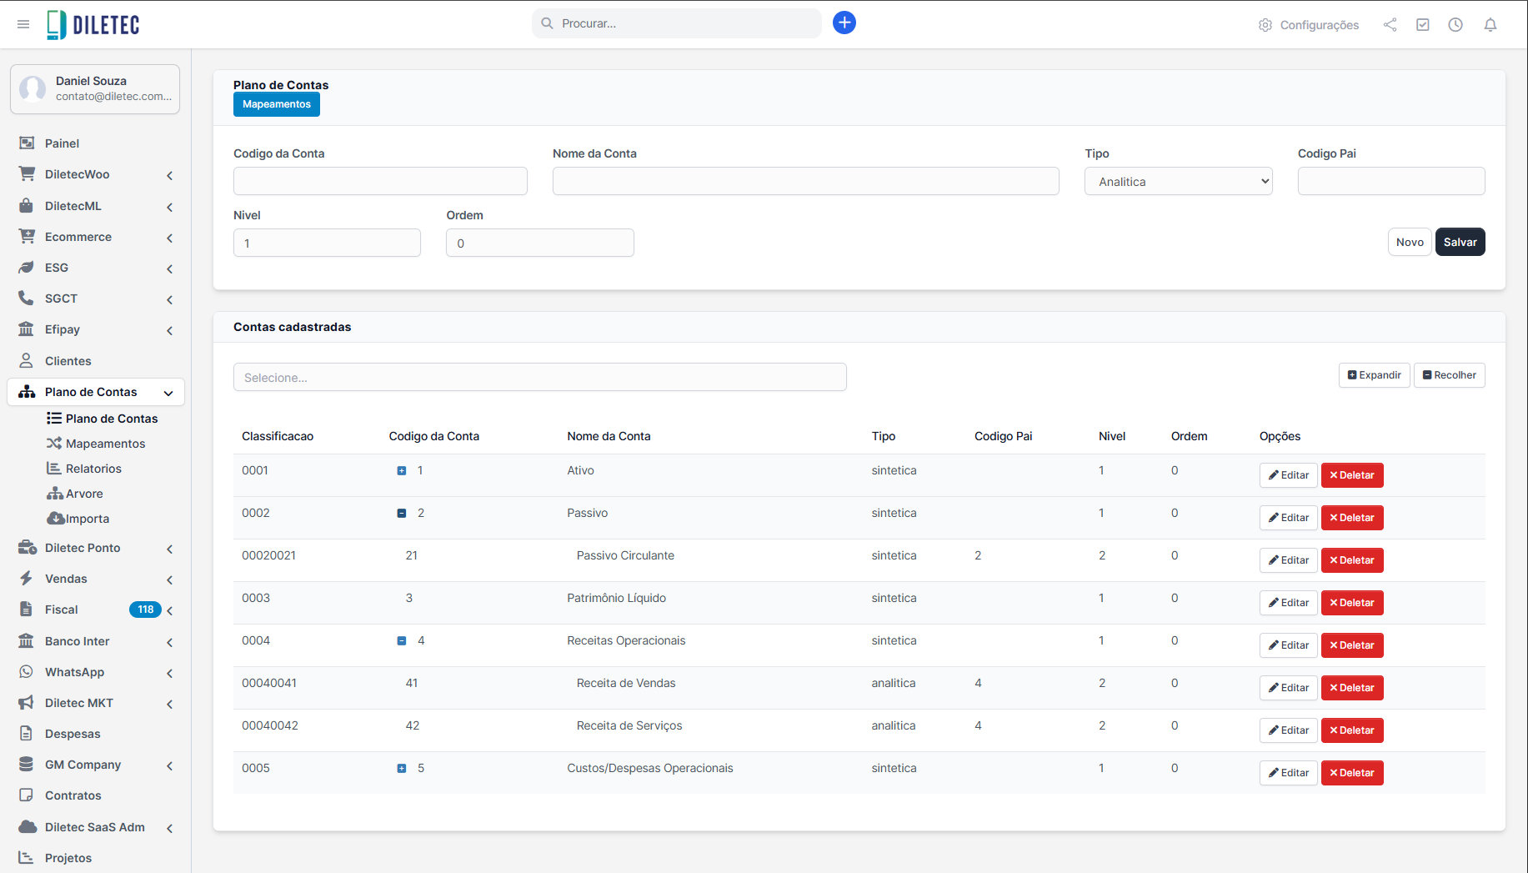The width and height of the screenshot is (1528, 873).
Task: Switch to the Mapeamentos tab
Action: pos(276,104)
